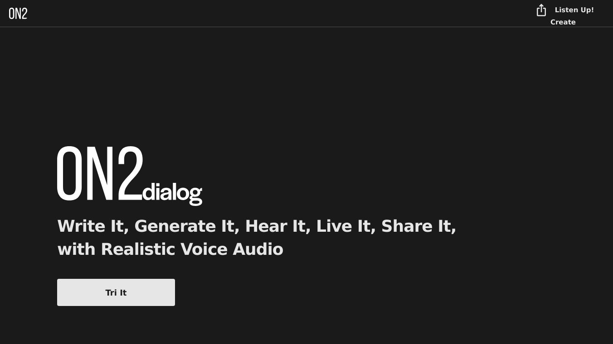
Task: Click the share icon in the header
Action: (x=541, y=10)
